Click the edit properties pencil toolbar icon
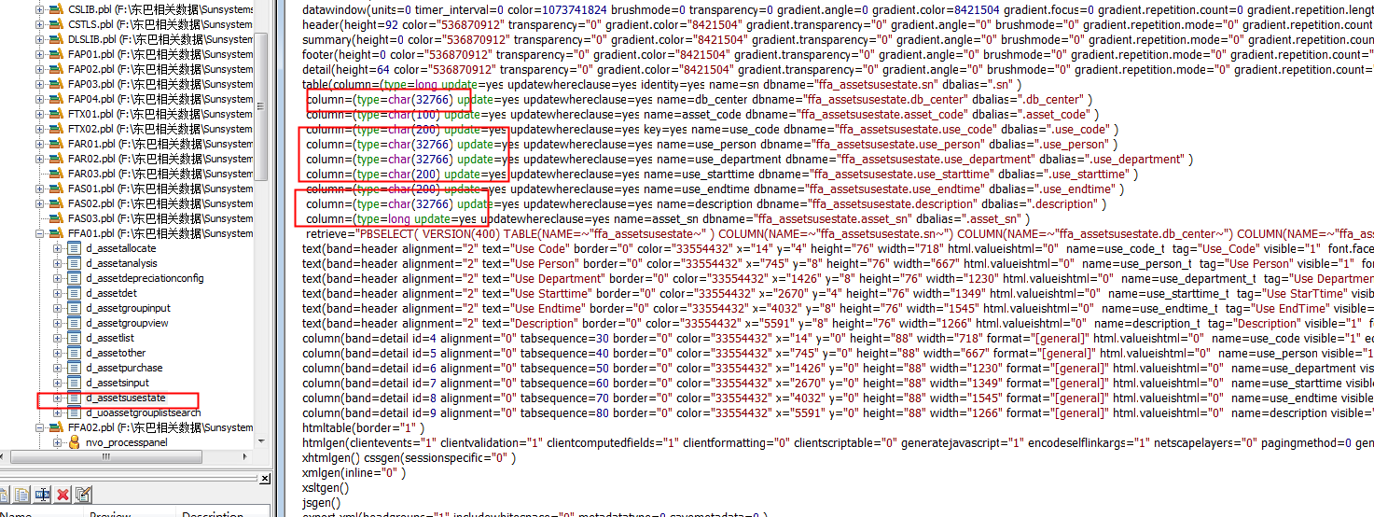Viewport: 1374px width, 517px height. pos(83,495)
